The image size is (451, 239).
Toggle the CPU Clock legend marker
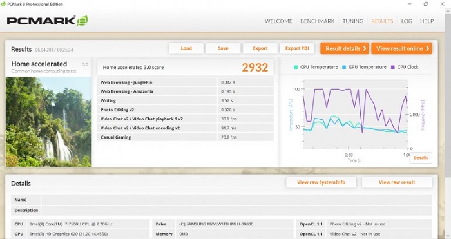point(392,67)
